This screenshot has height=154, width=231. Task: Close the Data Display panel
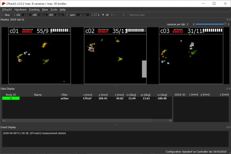(229, 89)
